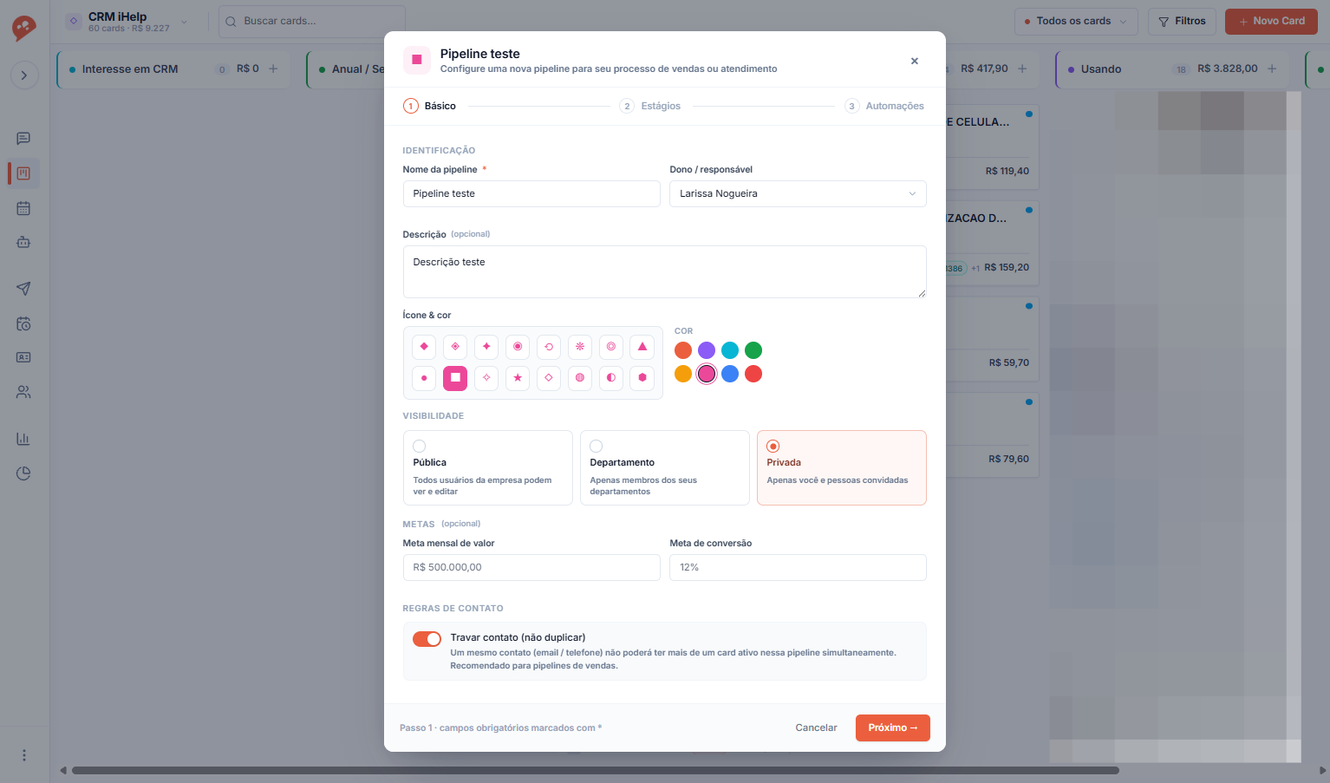
Task: Open the contacts people sidebar icon
Action: point(23,393)
